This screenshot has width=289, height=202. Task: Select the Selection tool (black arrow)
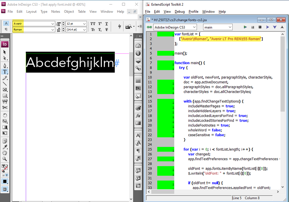pyautogui.click(x=5, y=52)
